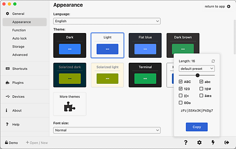Open the Language dropdown set to English
Screen dimensions: 236x149
[107, 21]
